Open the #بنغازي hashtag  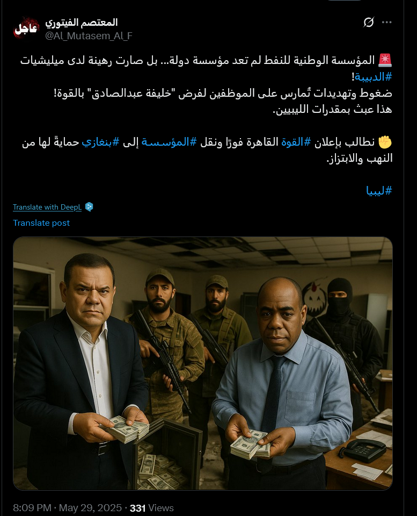pos(100,142)
